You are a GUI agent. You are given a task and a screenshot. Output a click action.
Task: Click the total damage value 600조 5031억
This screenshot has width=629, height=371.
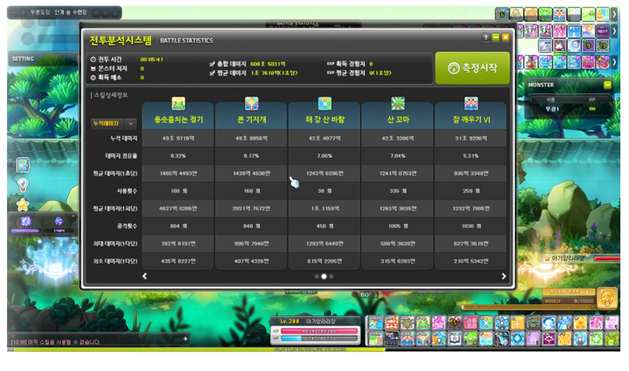(268, 64)
